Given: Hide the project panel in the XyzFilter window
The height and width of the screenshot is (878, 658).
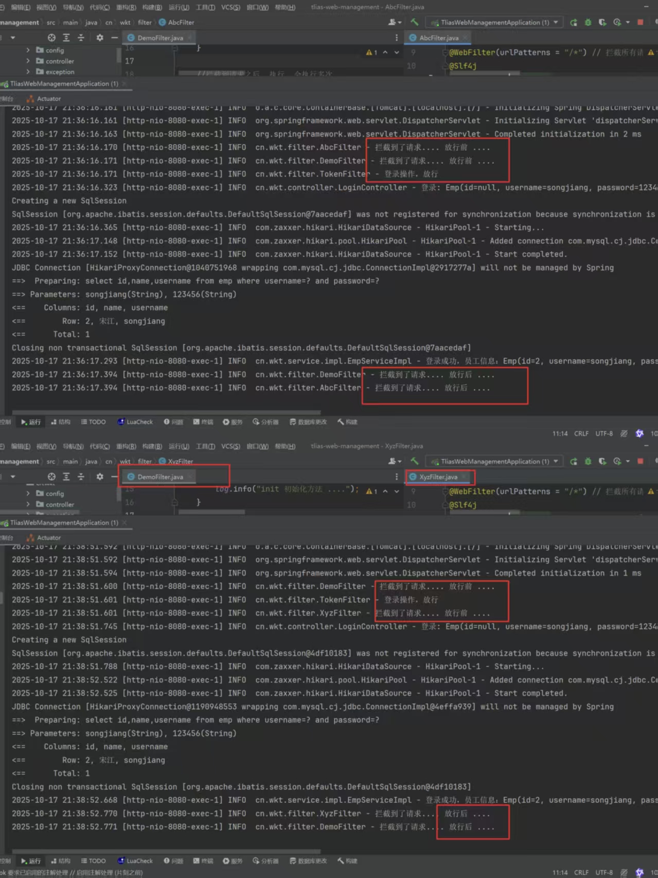Looking at the screenshot, I should pyautogui.click(x=114, y=477).
